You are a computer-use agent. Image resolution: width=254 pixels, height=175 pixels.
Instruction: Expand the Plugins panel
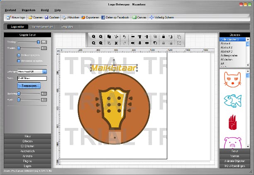[27, 161]
